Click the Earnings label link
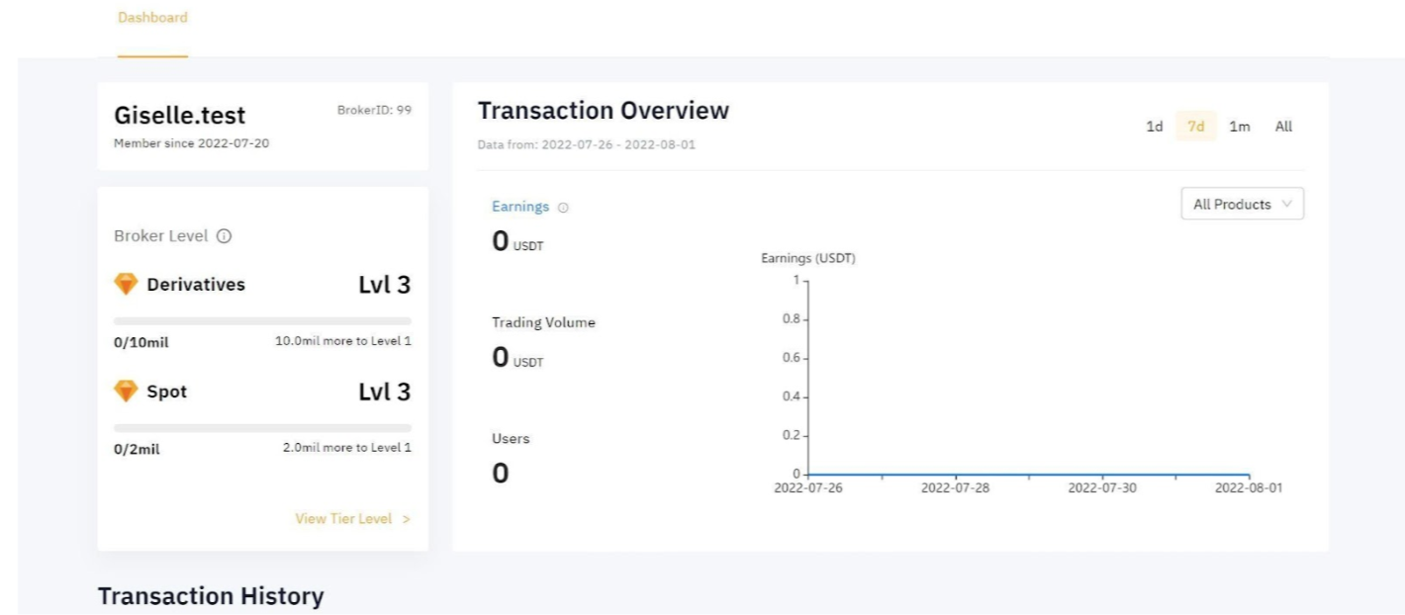Viewport: 1405px width, 615px height. (520, 207)
